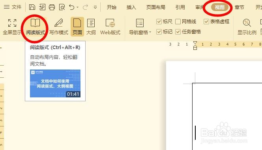Switch to Web版式 layout

click(x=110, y=27)
